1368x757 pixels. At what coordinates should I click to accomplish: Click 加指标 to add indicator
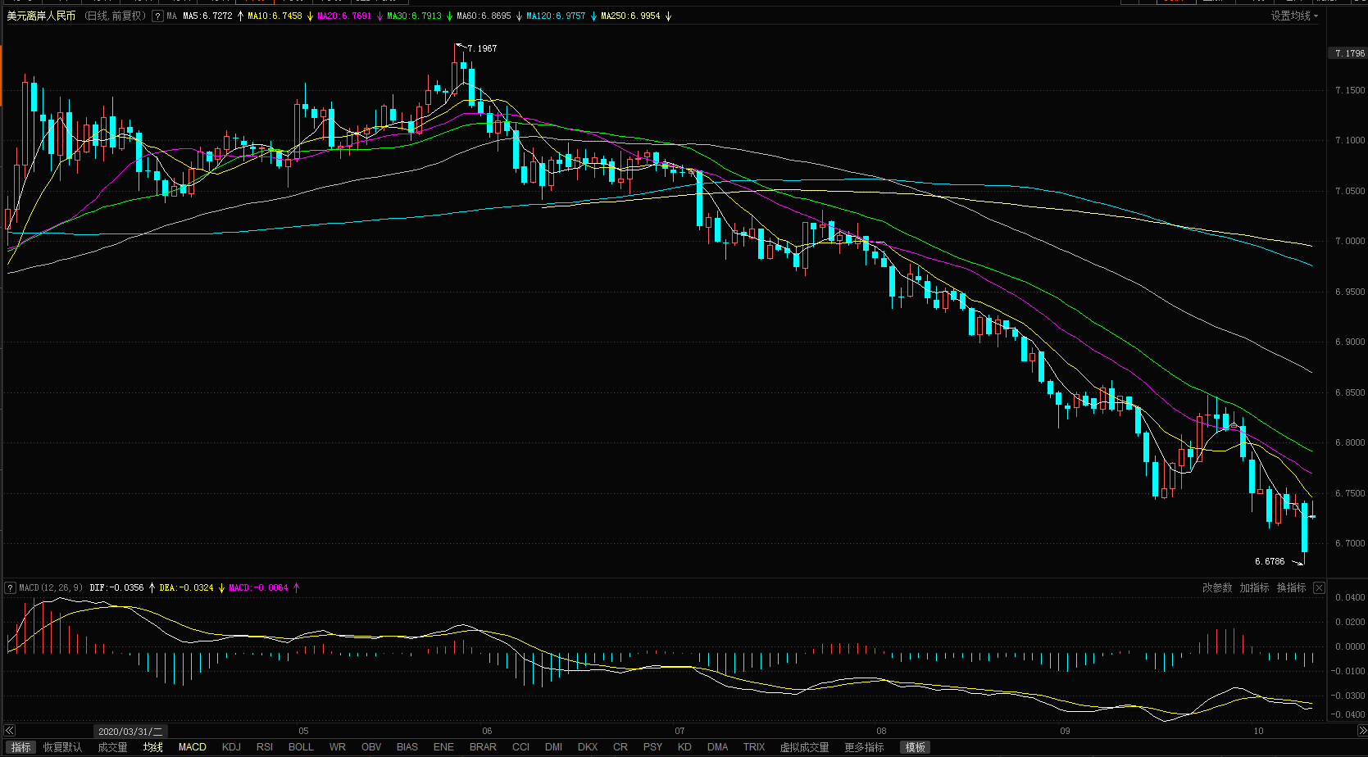(1254, 587)
